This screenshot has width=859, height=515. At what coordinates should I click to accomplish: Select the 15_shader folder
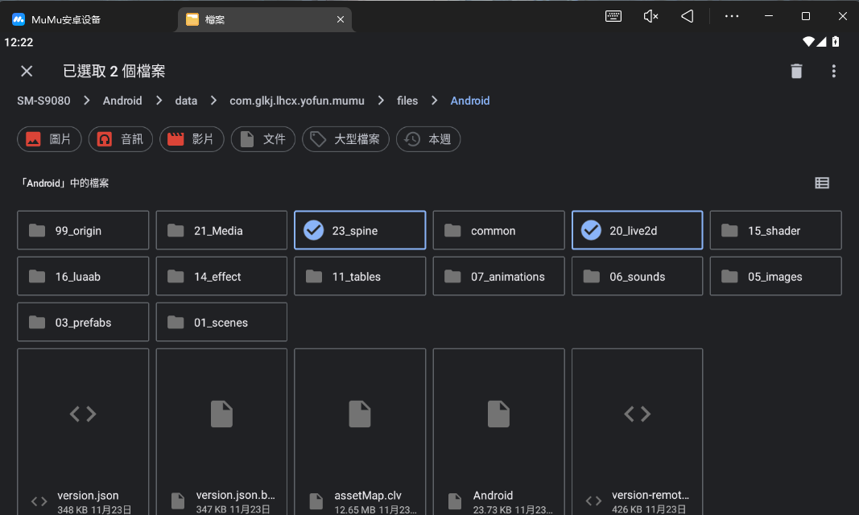[x=776, y=230]
